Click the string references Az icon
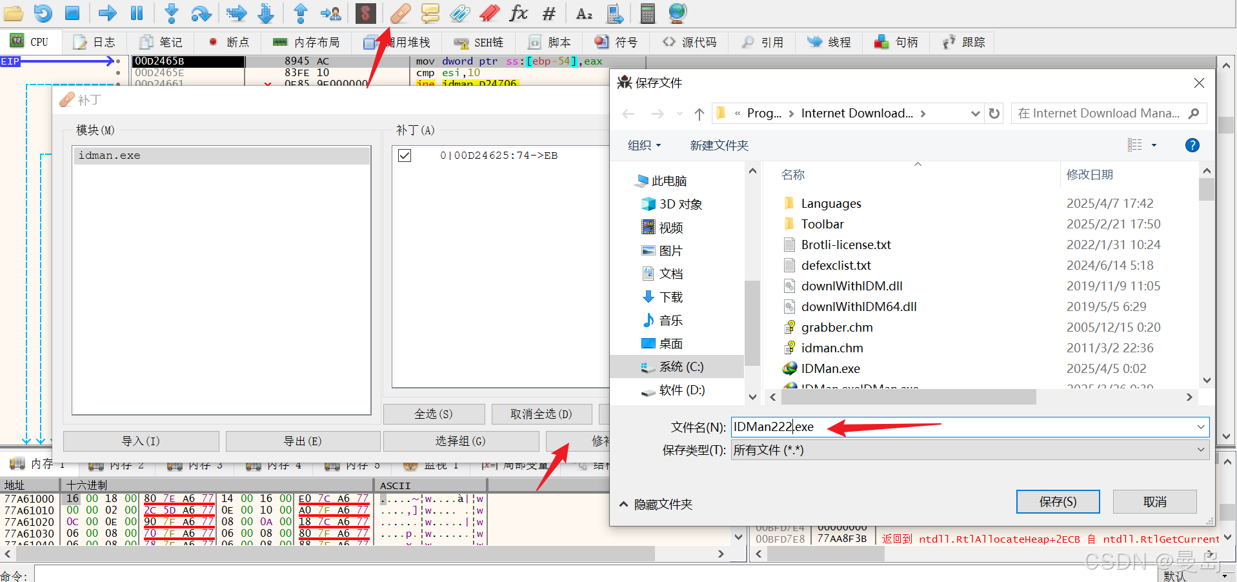The image size is (1237, 582). click(x=584, y=12)
